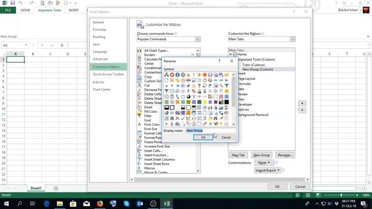Click the Display name text field
Screen dimensions: 372x209
tap(210, 130)
